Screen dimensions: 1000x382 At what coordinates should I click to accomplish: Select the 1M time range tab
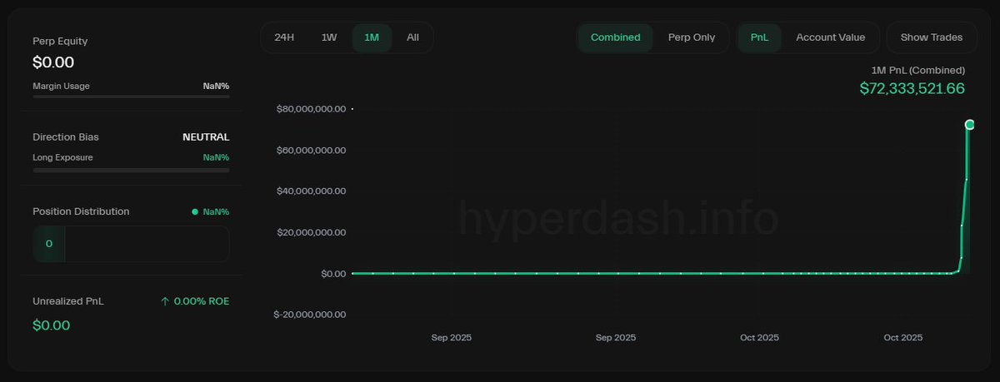[x=372, y=37]
